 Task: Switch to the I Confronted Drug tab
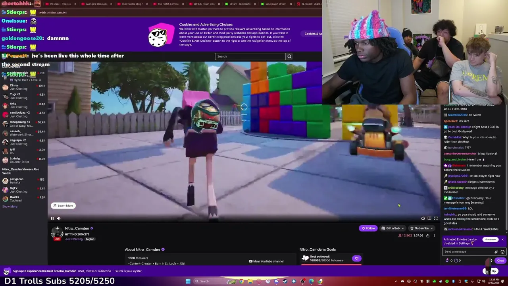click(133, 4)
